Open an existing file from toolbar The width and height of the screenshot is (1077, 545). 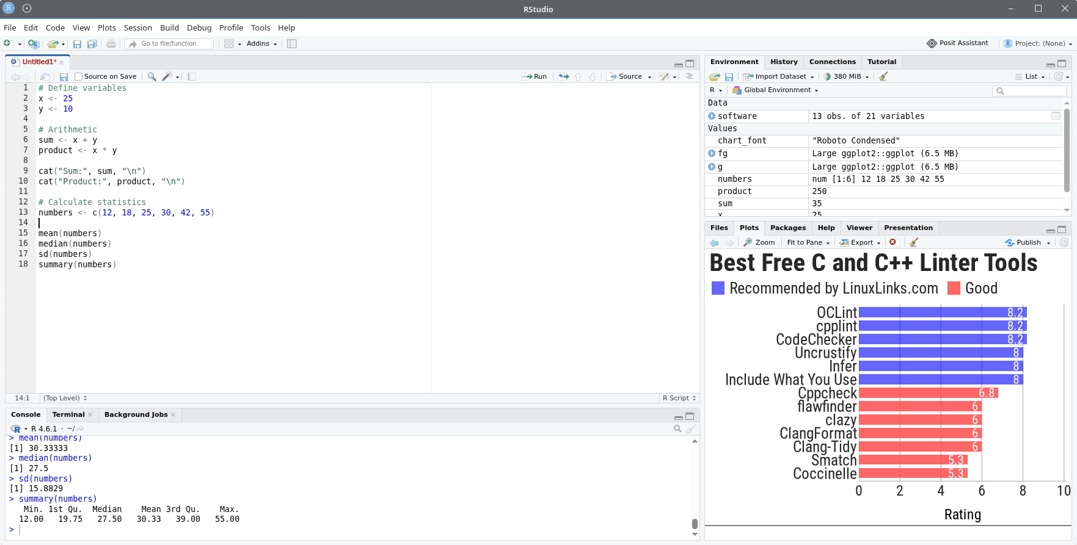coord(53,43)
